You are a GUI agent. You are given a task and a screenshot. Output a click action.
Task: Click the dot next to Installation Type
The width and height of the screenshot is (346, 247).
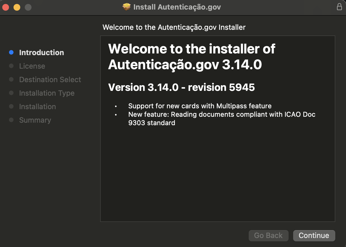11,93
